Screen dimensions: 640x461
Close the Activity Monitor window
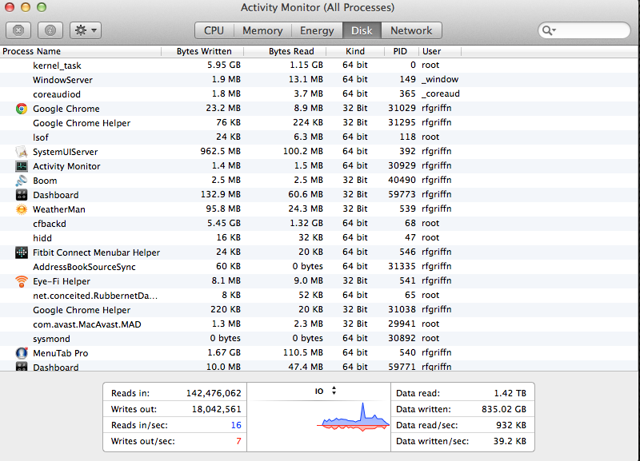tap(9, 7)
